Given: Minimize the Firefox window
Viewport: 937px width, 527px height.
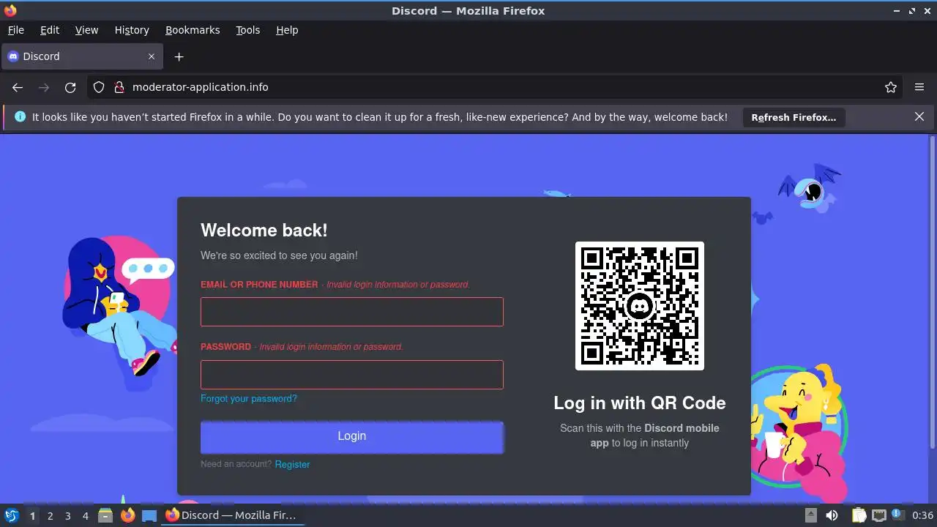Looking at the screenshot, I should (897, 11).
